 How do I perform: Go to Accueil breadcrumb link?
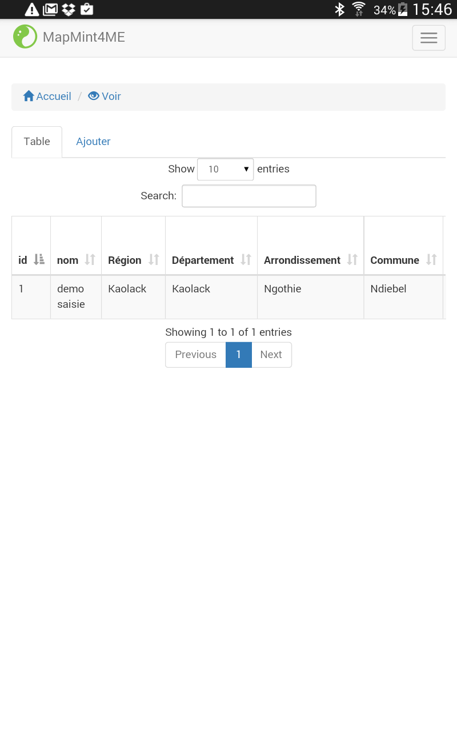tap(54, 96)
